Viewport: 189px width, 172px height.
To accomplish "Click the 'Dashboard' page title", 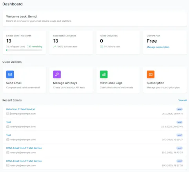I will coord(13,4).
